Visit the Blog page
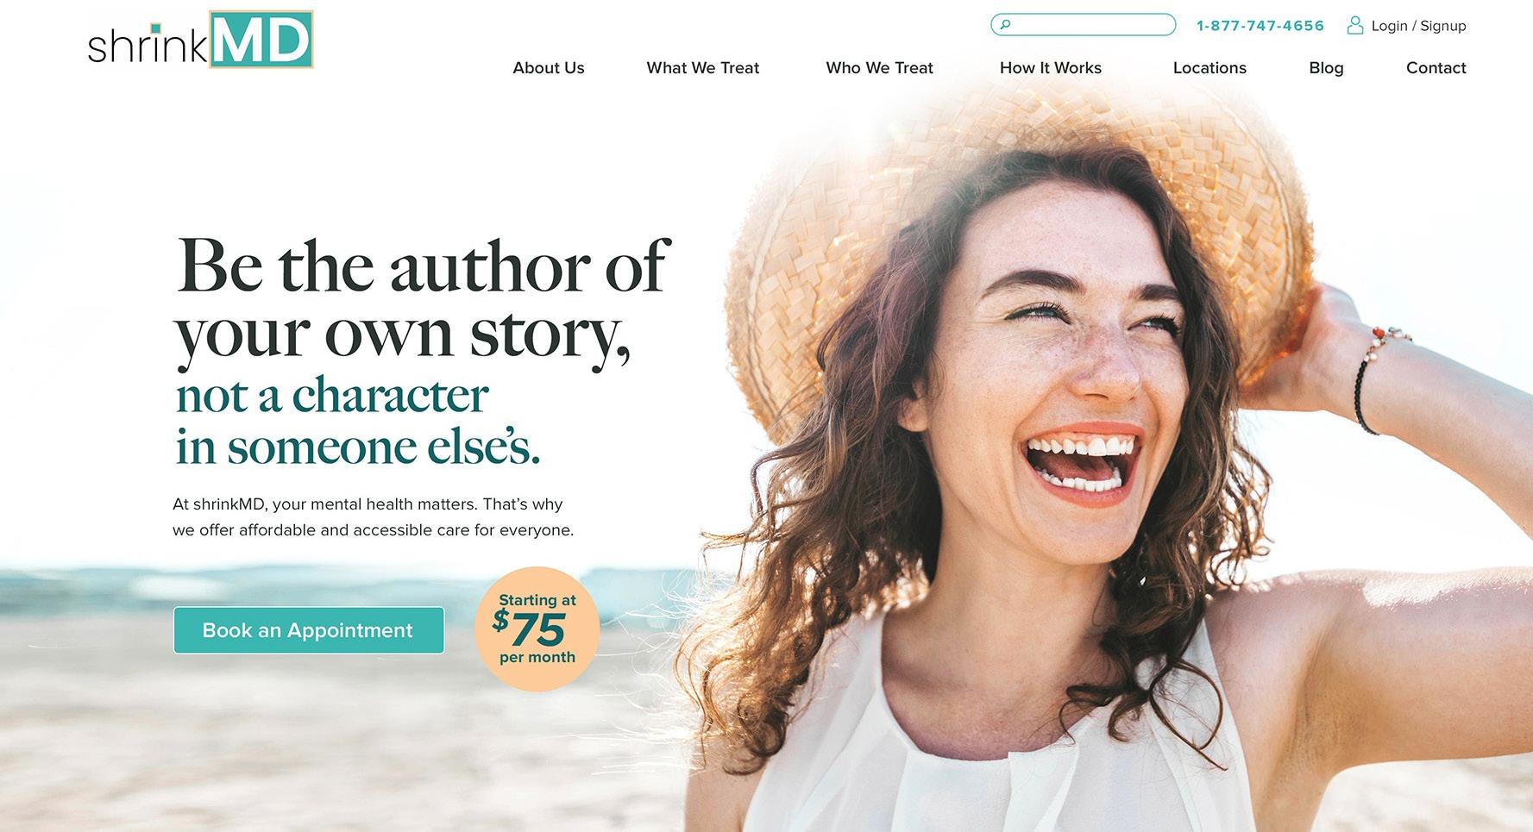The image size is (1533, 832). tap(1326, 68)
